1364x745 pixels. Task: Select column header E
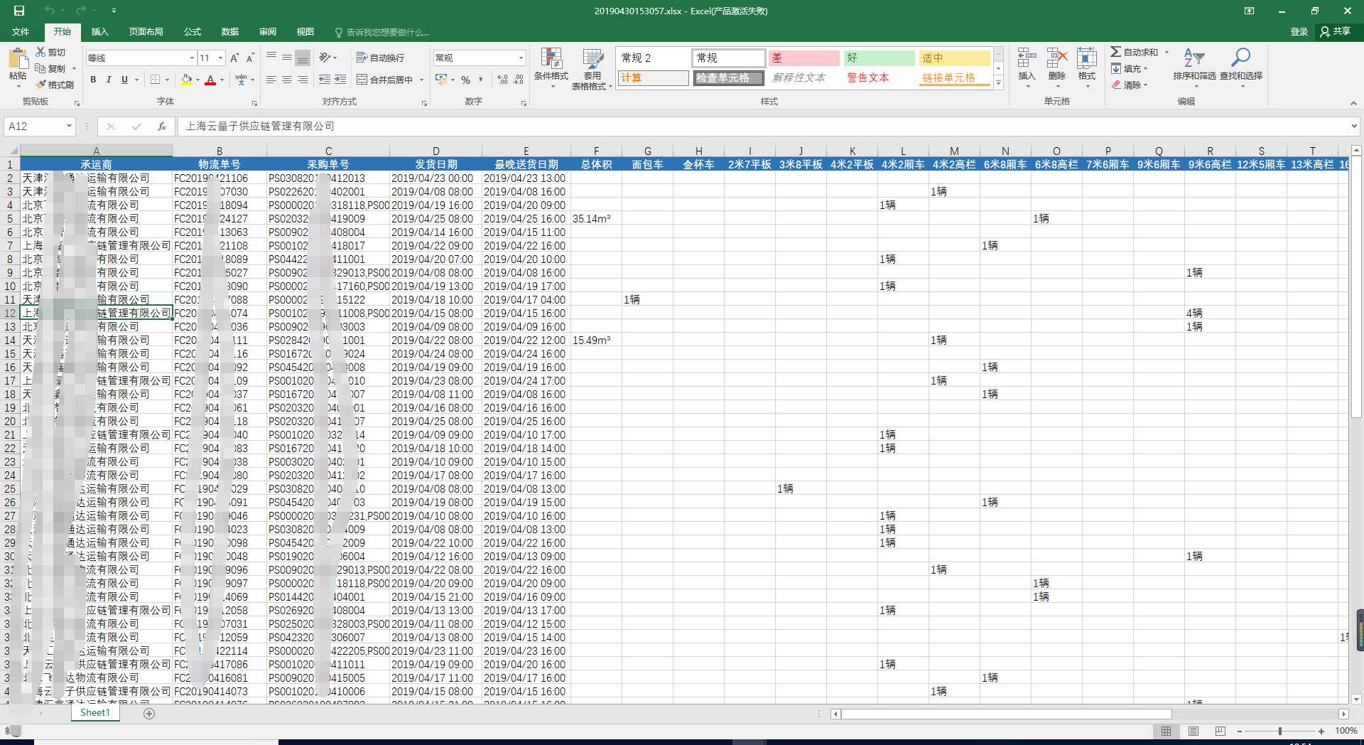click(526, 151)
